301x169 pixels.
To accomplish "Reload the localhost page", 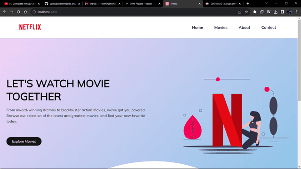I will [18, 12].
